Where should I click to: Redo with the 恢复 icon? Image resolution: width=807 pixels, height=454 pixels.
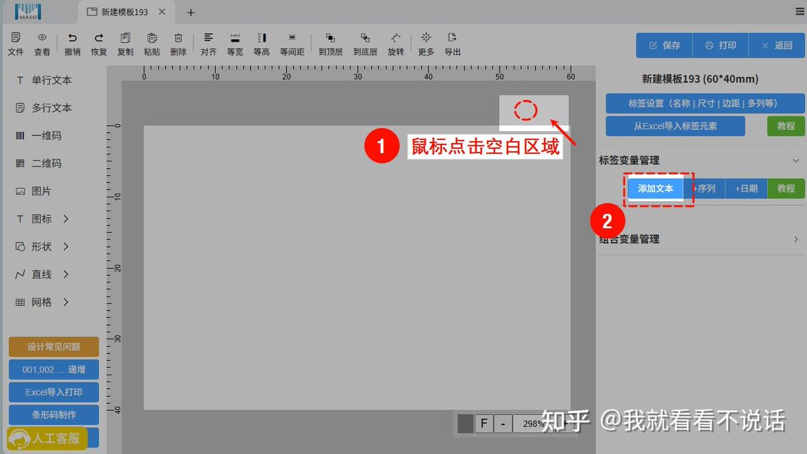click(99, 38)
